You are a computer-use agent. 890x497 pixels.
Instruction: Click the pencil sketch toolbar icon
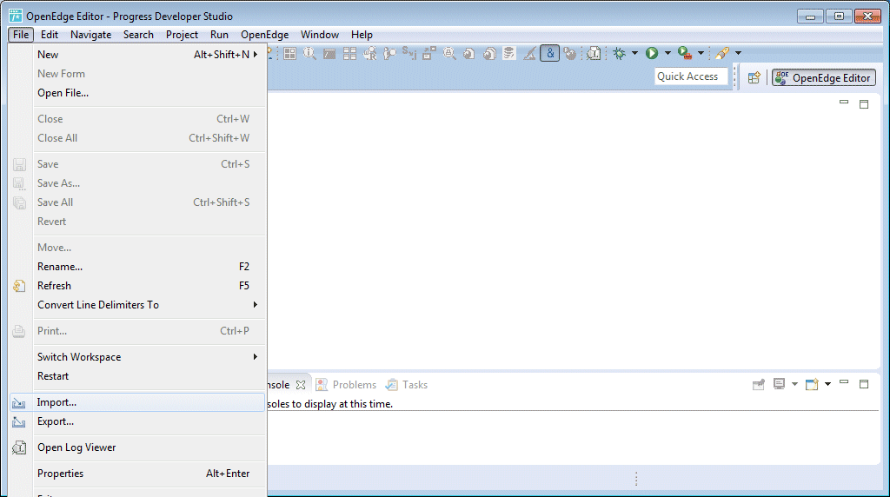coord(529,54)
